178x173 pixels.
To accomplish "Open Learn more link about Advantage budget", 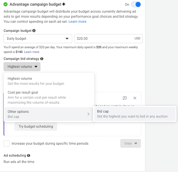I will click(78, 21).
